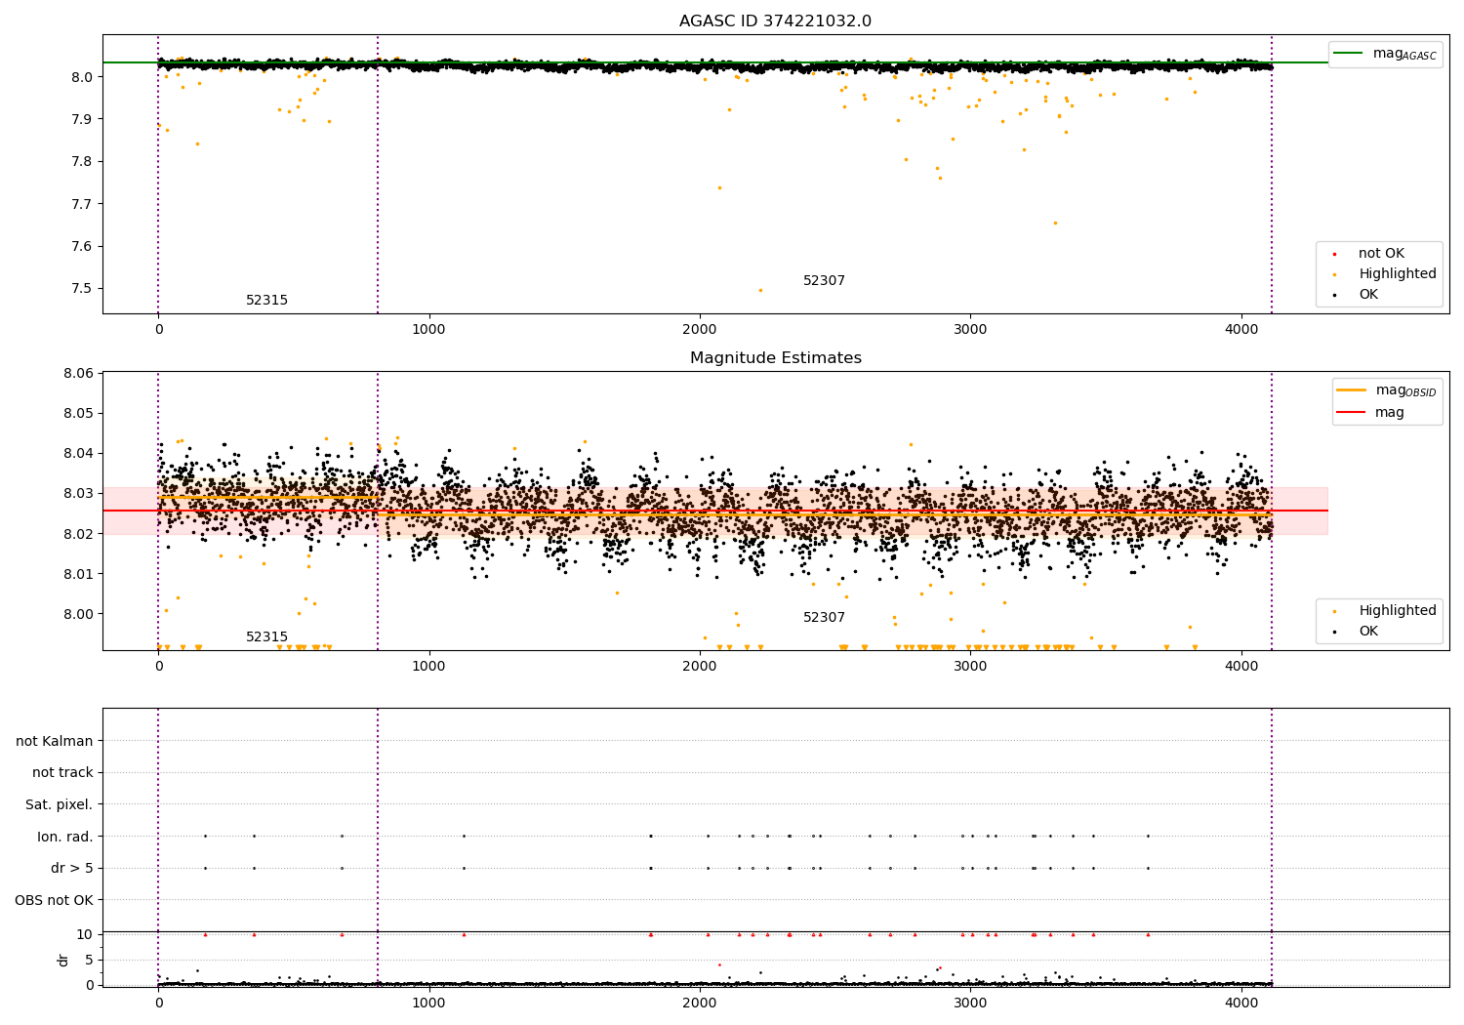Click the 'not Kalman' axis label

pos(55,742)
